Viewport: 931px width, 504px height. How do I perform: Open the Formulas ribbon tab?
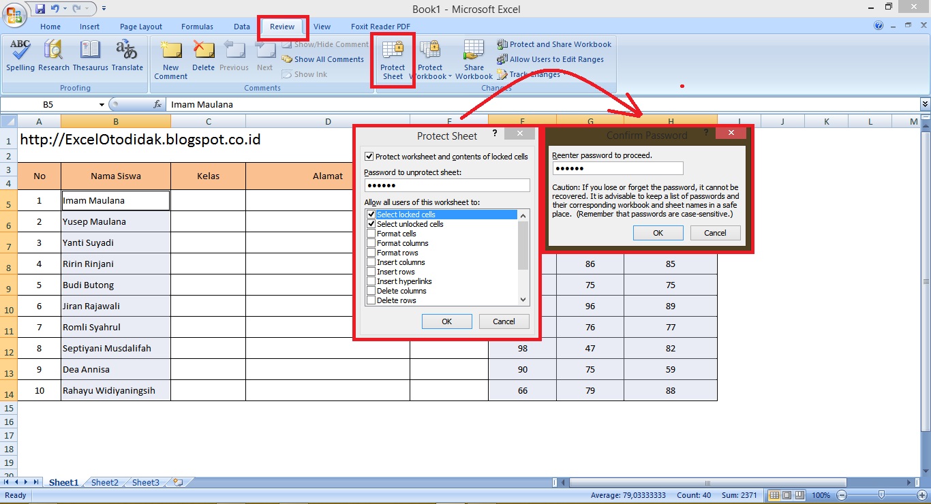197,27
